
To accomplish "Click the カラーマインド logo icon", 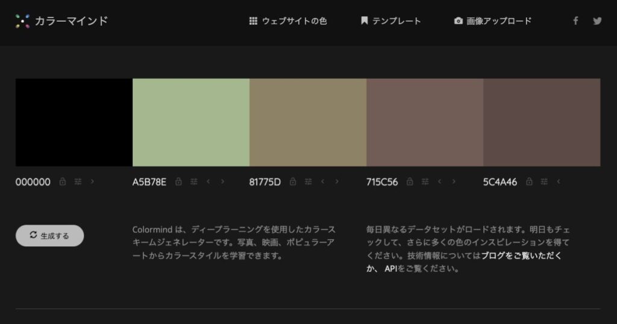I will click(x=22, y=21).
